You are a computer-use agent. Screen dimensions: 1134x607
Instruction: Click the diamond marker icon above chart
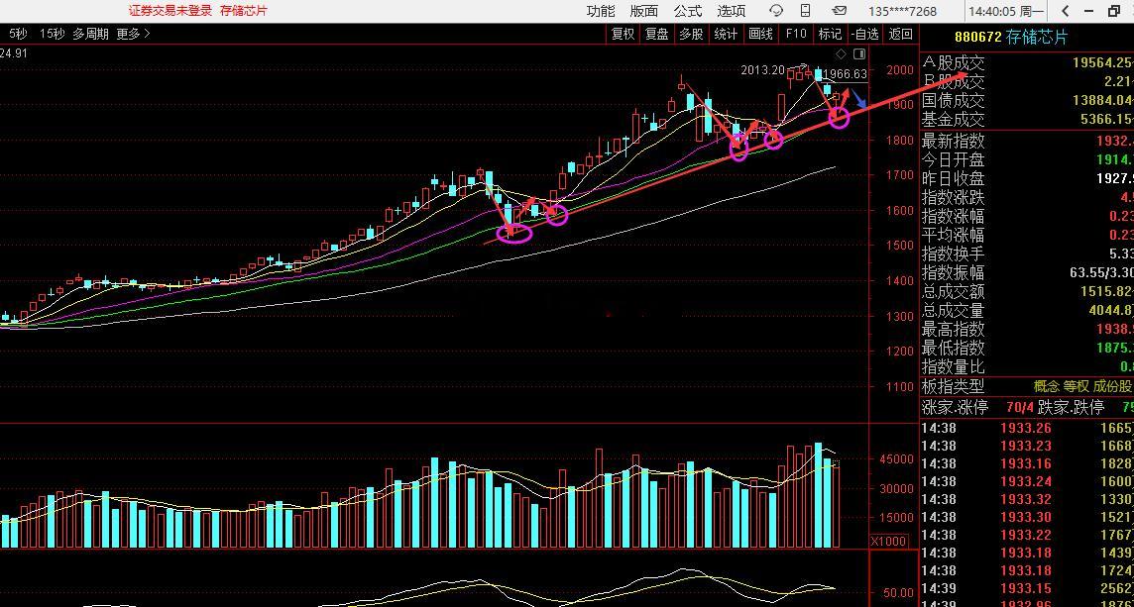point(841,54)
